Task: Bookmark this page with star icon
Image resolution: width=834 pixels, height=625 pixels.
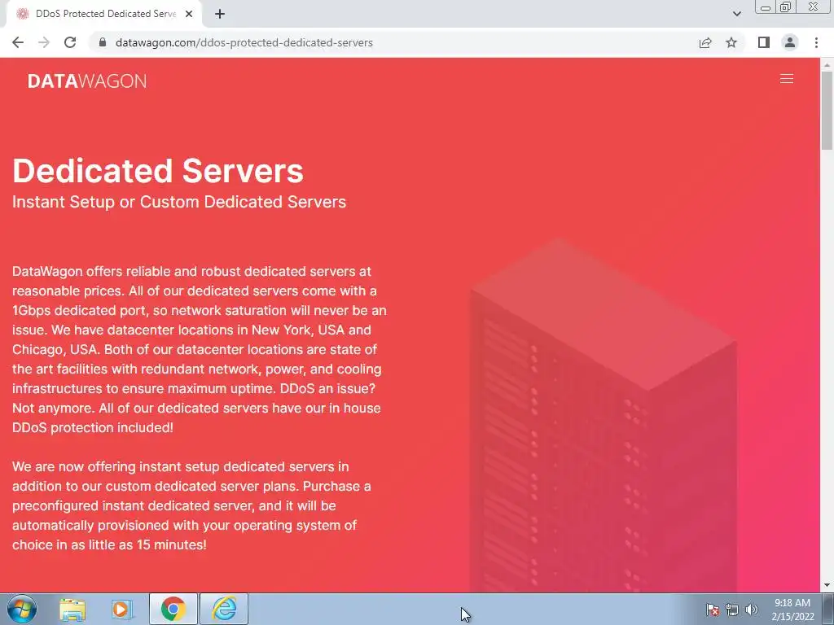Action: coord(731,42)
